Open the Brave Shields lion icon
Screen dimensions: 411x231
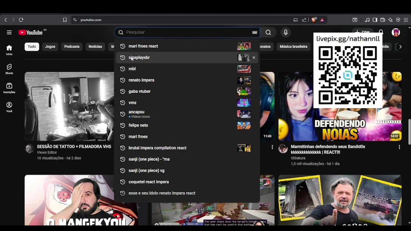coord(314,20)
